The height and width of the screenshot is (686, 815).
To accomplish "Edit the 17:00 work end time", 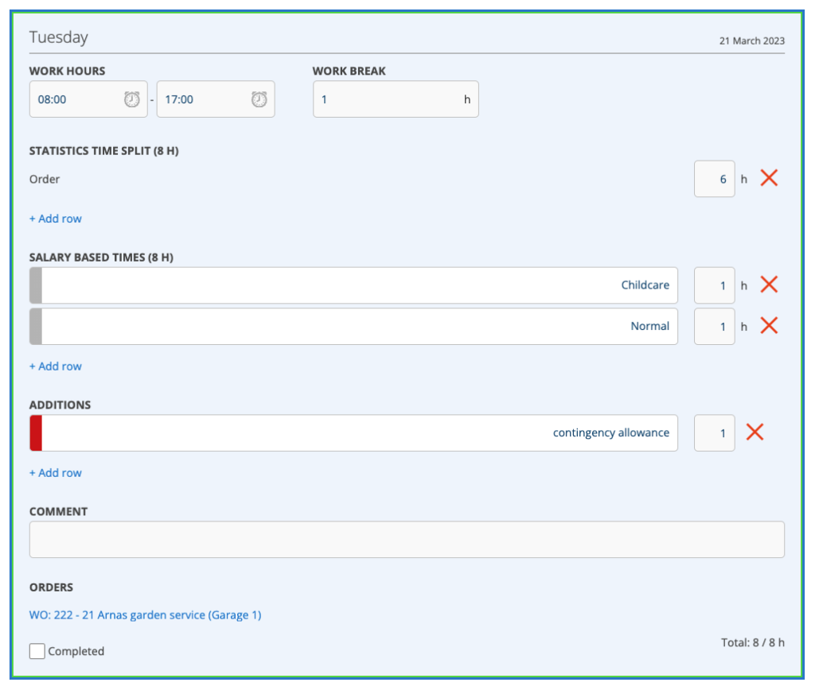I will pos(216,99).
